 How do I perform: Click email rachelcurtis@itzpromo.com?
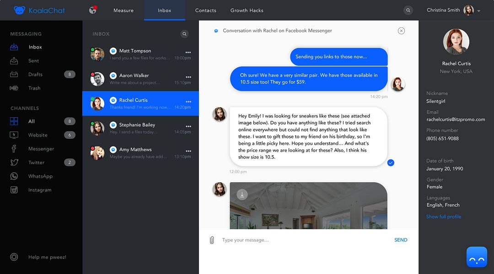tap(456, 120)
